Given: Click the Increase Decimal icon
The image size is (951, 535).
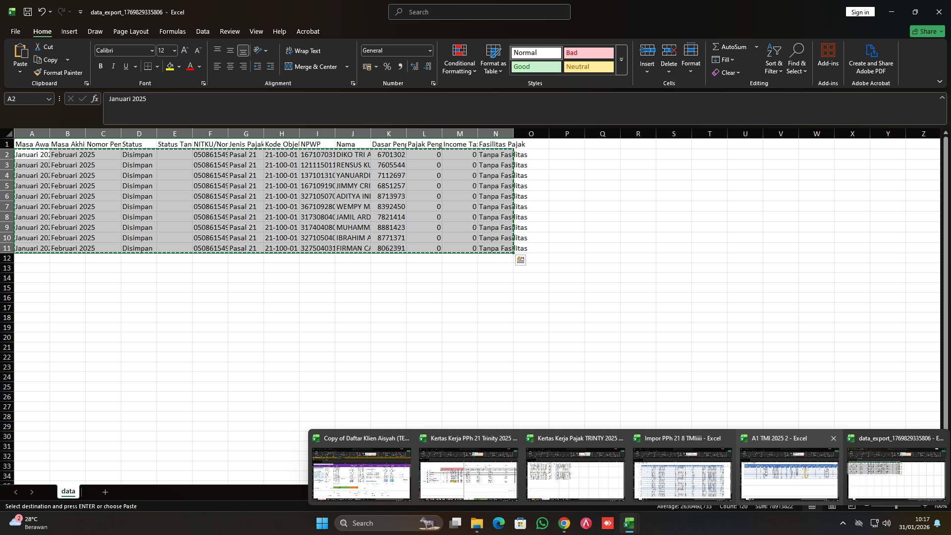Looking at the screenshot, I should (x=415, y=66).
